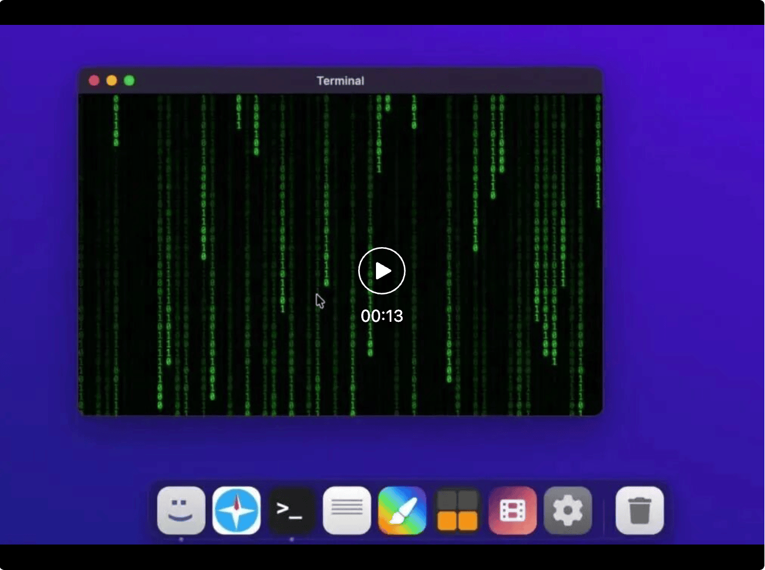Viewport: 765px width, 570px height.
Task: Click the 00:13 video duration label
Action: [x=382, y=316]
